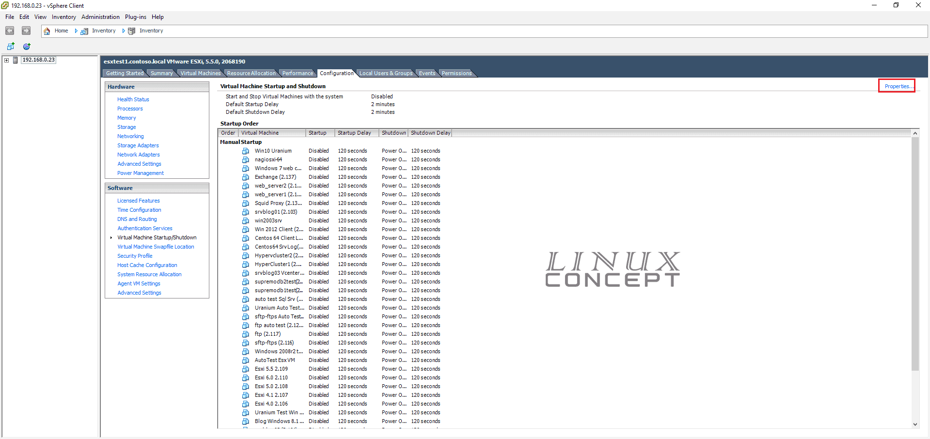Open dropdown arrow after Home breadcrumb
This screenshot has height=439, width=930.
coord(76,31)
